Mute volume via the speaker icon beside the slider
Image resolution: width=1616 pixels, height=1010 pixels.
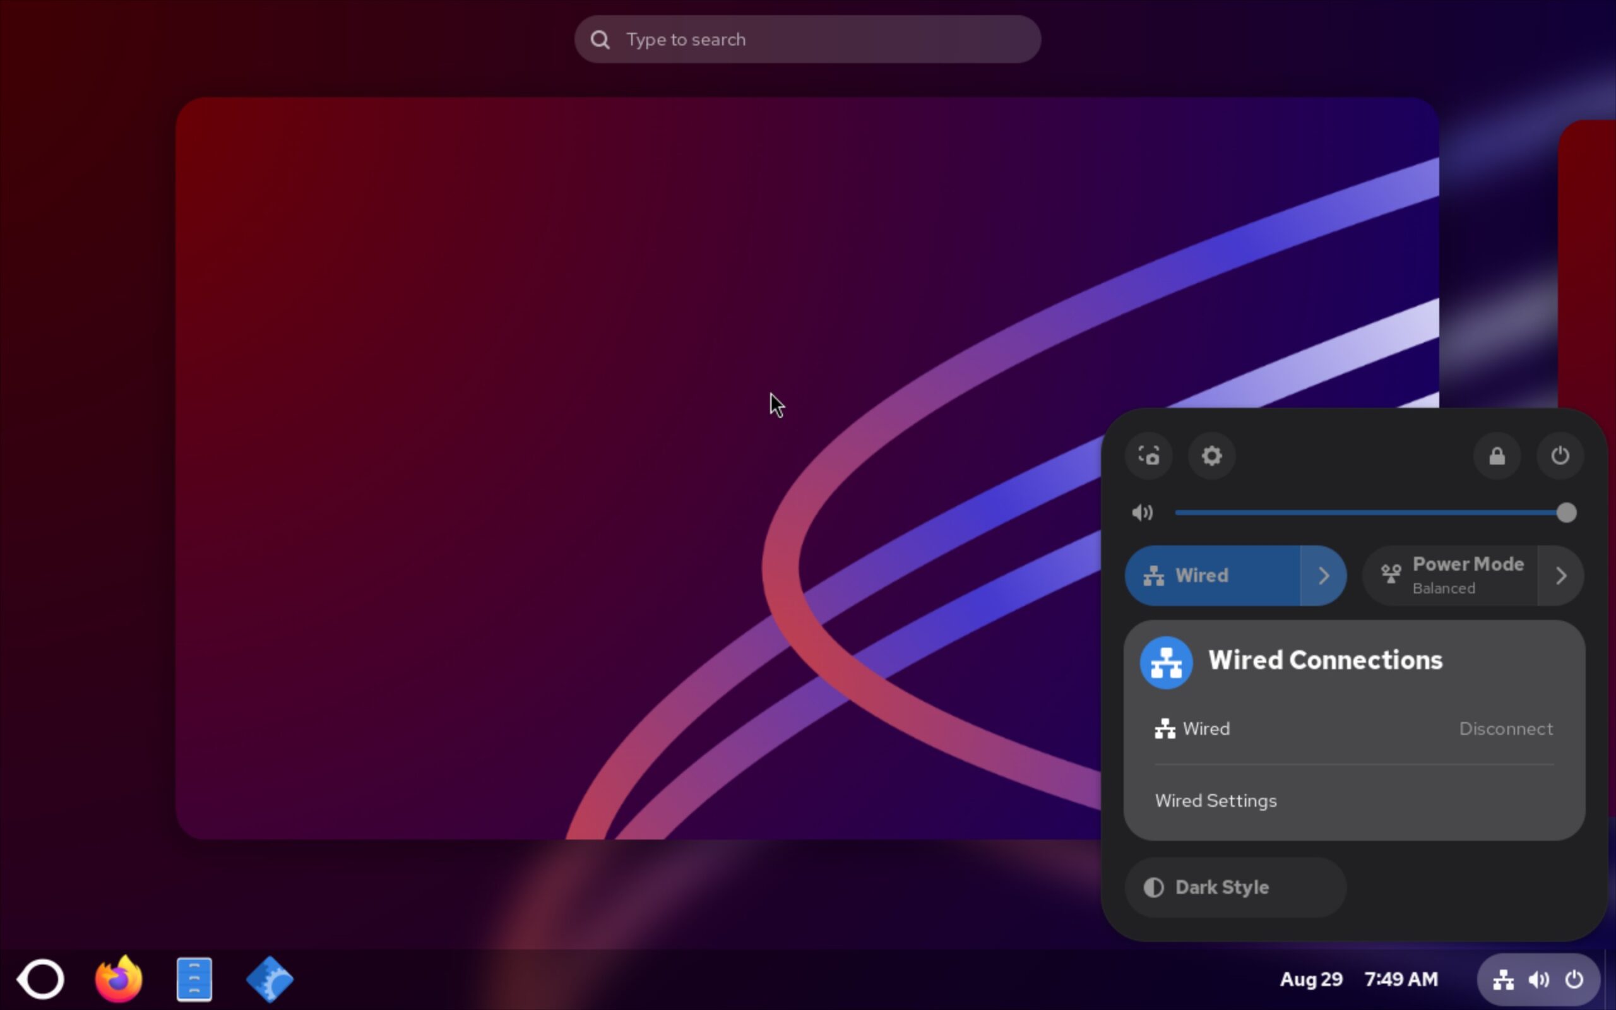[1142, 513]
